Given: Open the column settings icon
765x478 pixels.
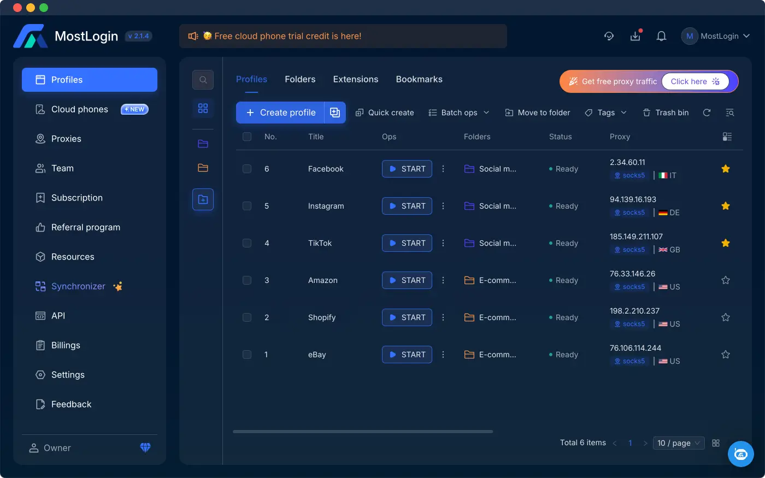Looking at the screenshot, I should click(727, 137).
